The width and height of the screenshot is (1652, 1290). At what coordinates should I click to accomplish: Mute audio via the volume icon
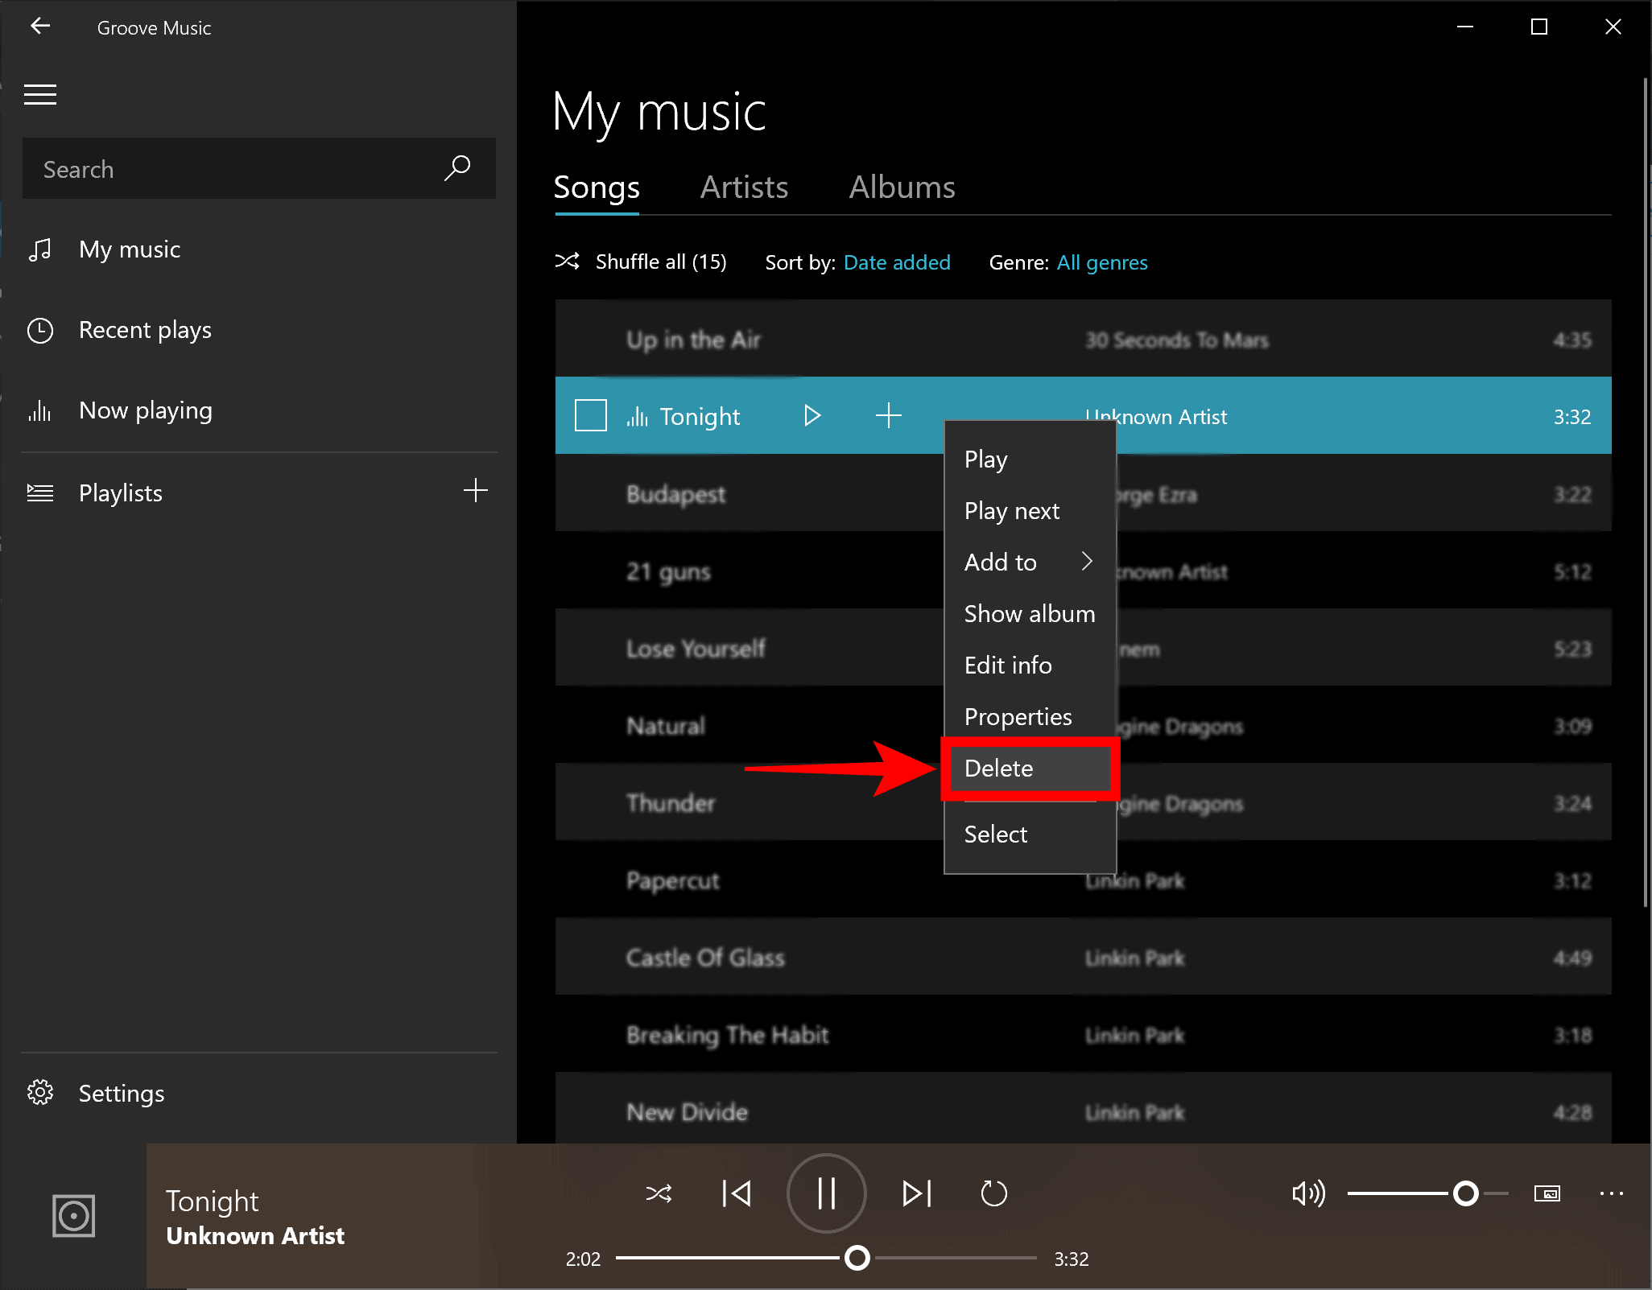[1308, 1193]
